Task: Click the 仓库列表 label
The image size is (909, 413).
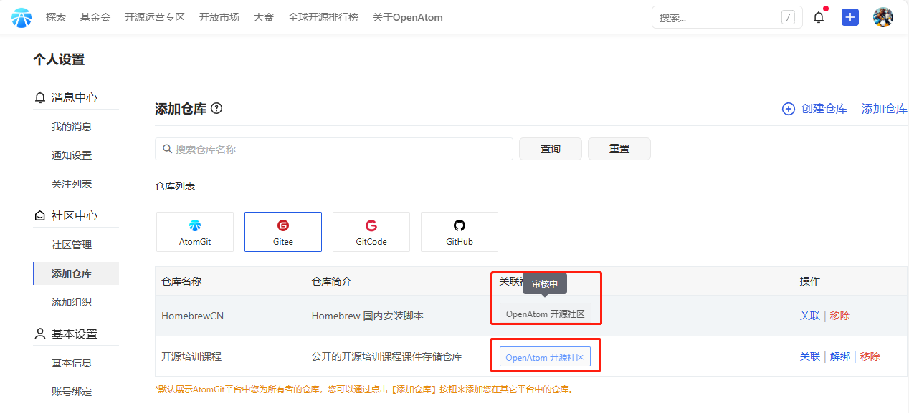Action: coord(175,186)
